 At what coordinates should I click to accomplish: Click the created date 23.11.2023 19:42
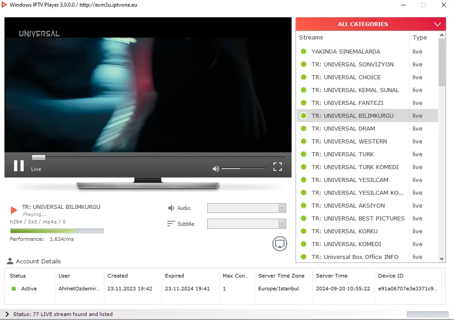pyautogui.click(x=130, y=289)
